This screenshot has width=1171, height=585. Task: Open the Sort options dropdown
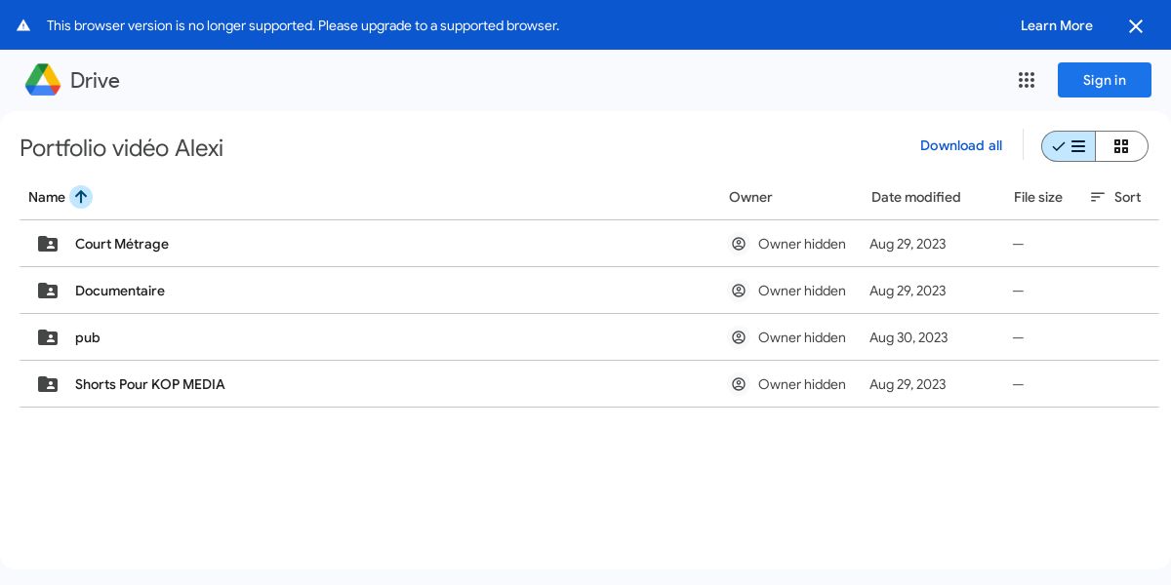tap(1115, 197)
